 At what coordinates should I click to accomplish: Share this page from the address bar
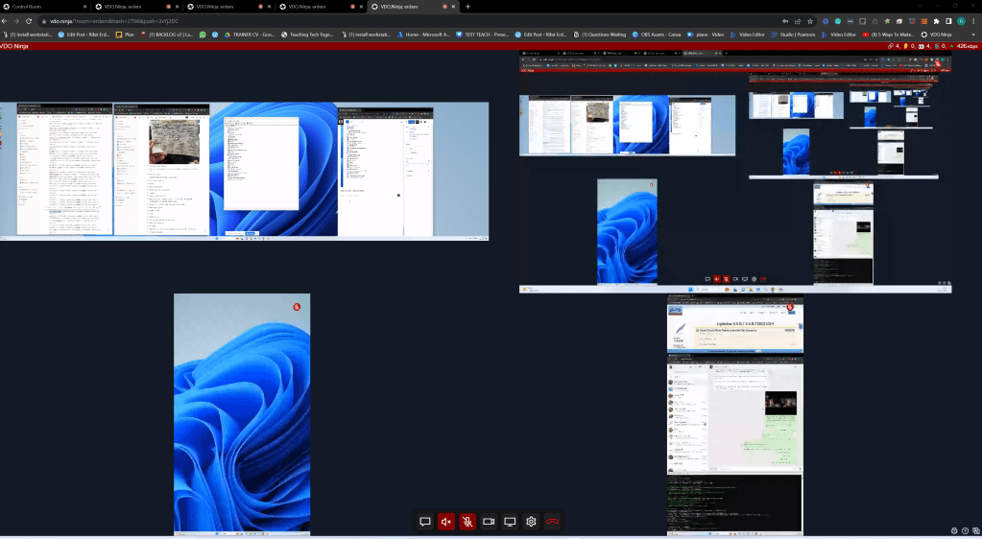tap(798, 21)
